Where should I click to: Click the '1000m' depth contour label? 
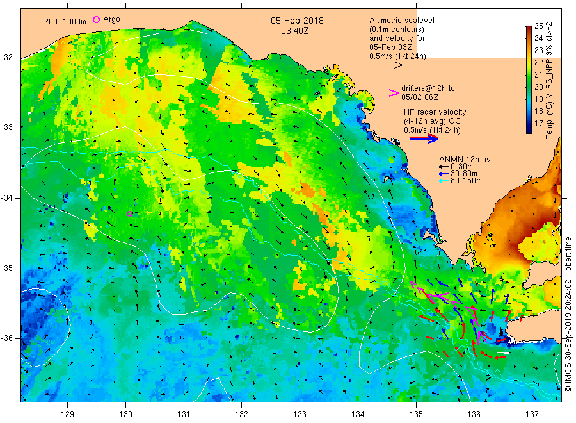tap(74, 22)
